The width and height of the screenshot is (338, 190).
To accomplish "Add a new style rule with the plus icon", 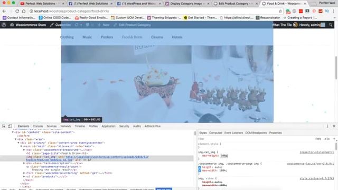I will 334,139.
